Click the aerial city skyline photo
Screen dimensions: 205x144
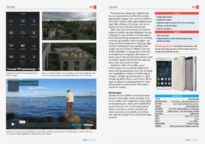69,26
